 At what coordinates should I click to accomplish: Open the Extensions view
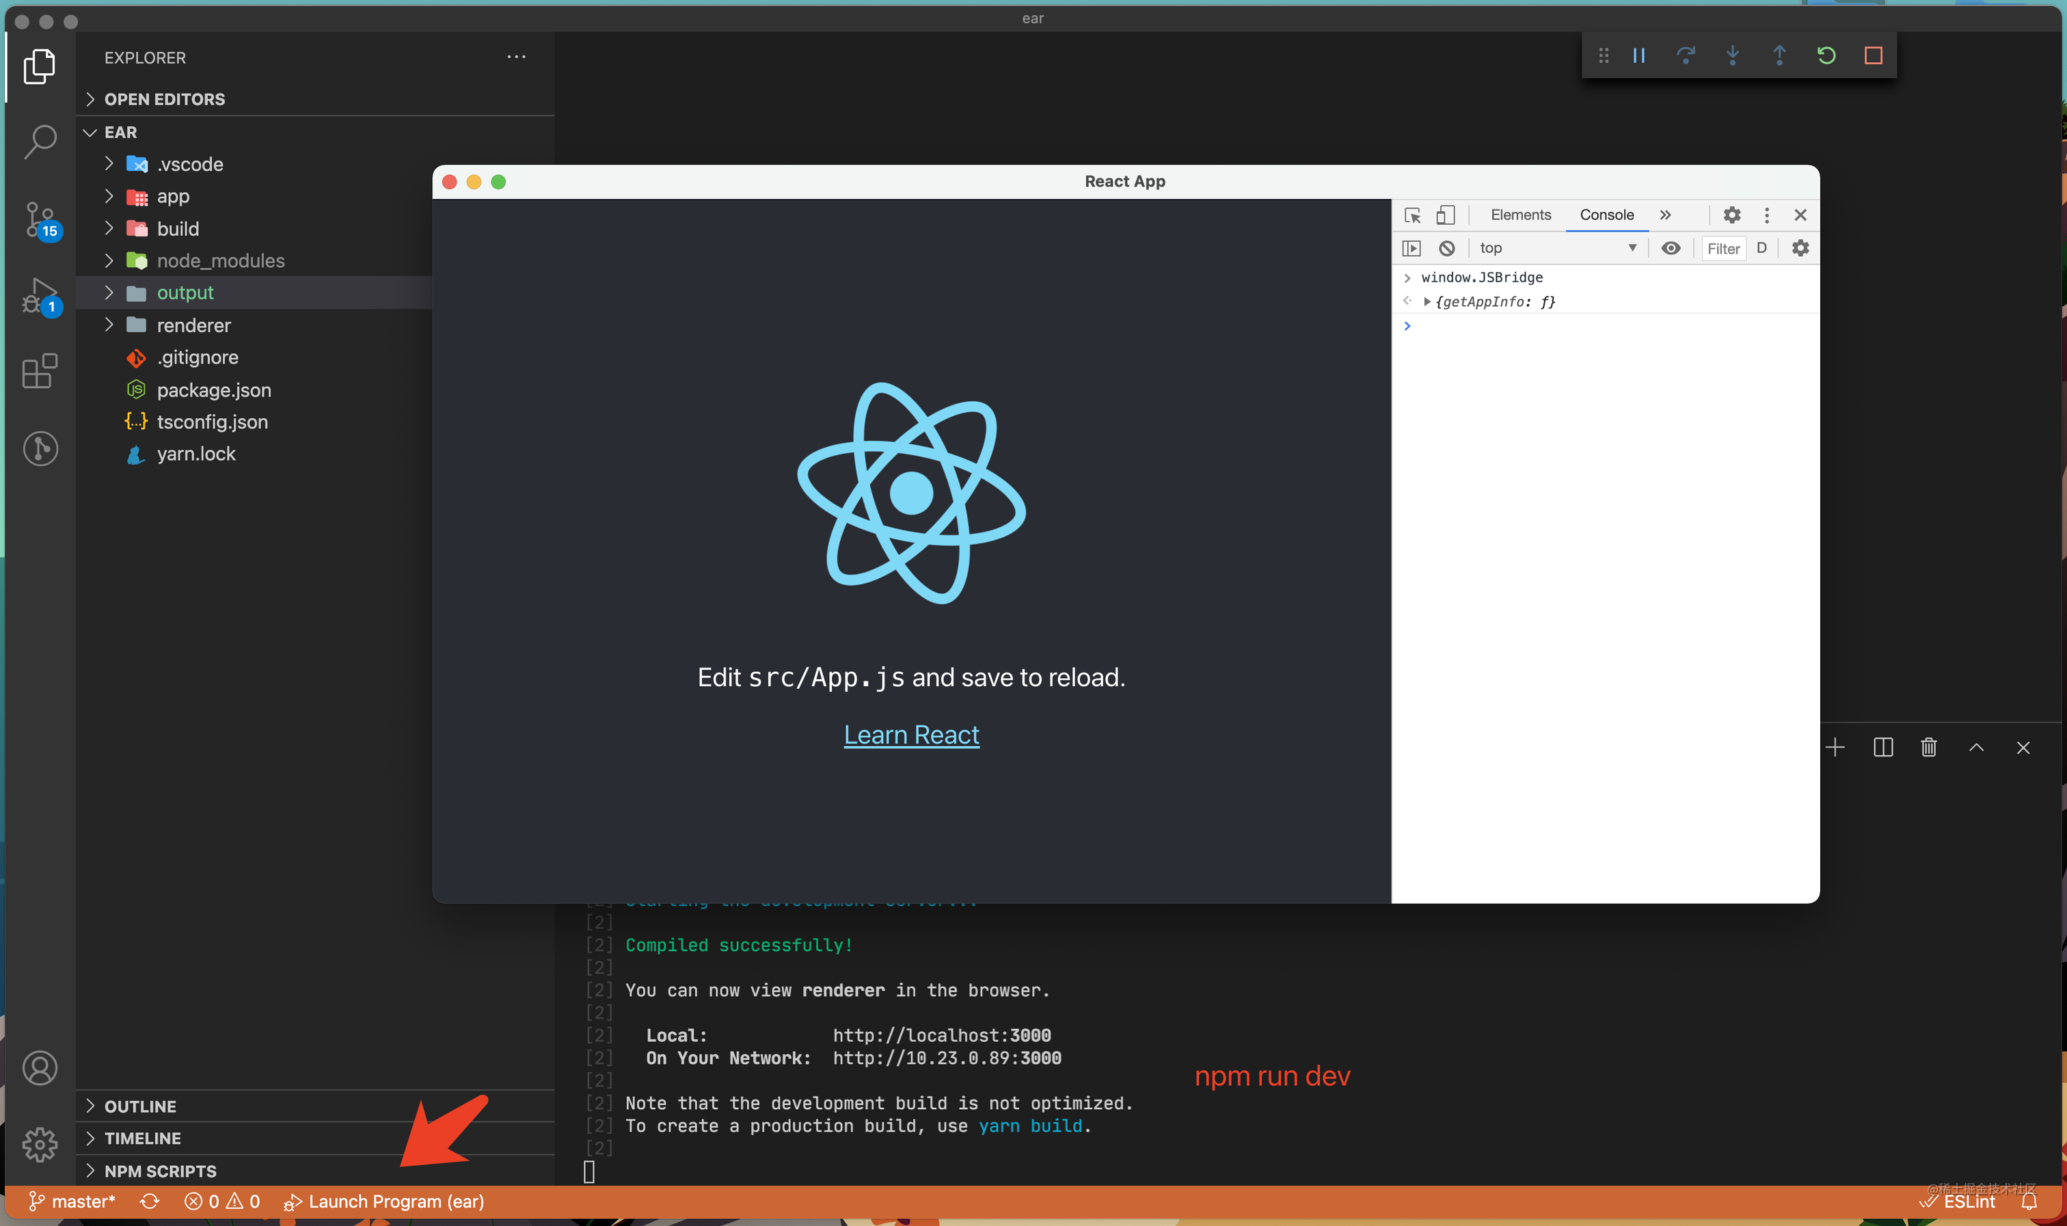(40, 372)
